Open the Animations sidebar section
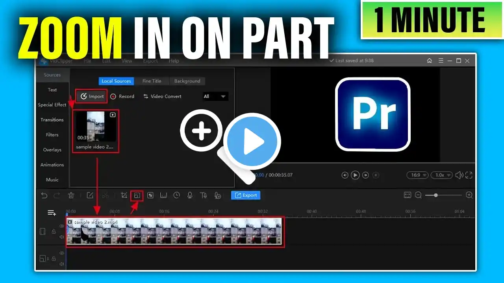The width and height of the screenshot is (504, 283). [x=52, y=165]
